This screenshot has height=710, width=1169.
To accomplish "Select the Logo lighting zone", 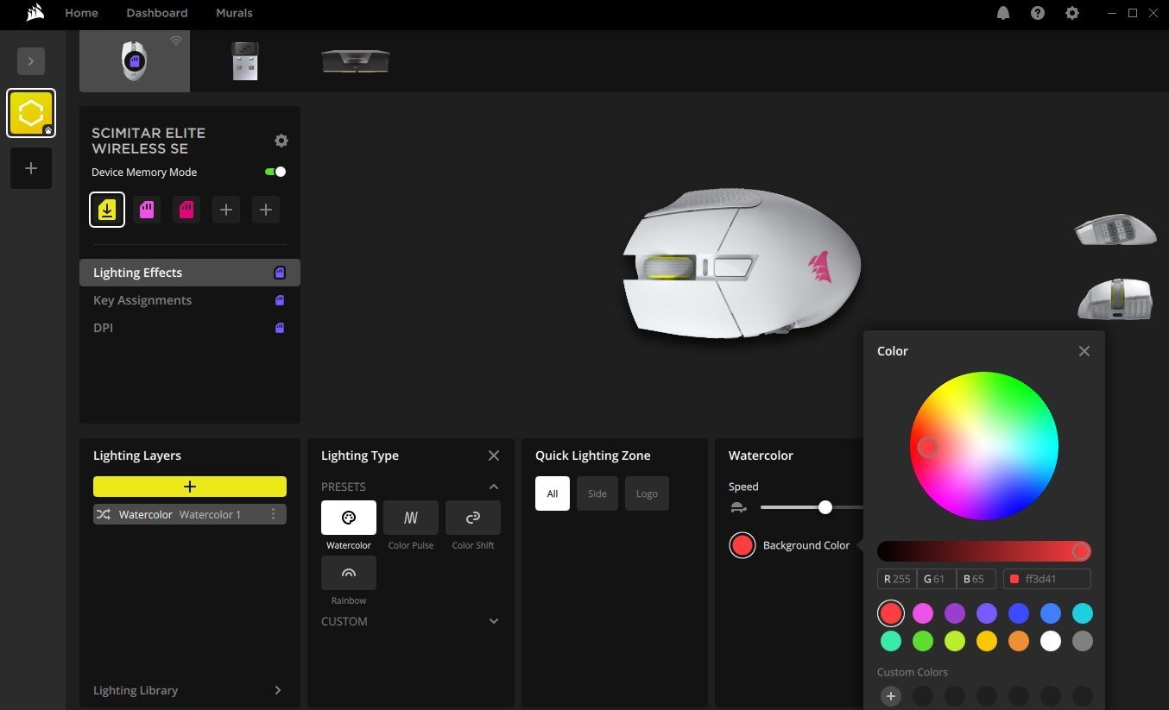I will click(x=646, y=493).
